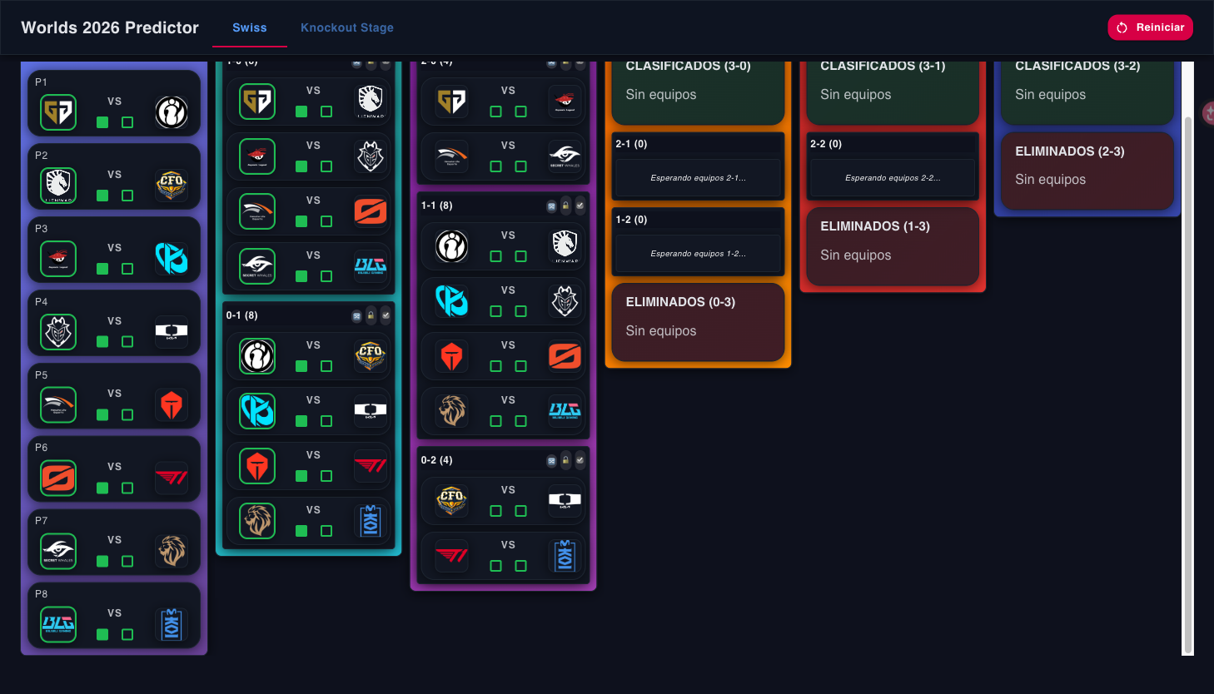This screenshot has width=1214, height=694.
Task: Click the T1 logo in match P6
Action: pos(172,478)
